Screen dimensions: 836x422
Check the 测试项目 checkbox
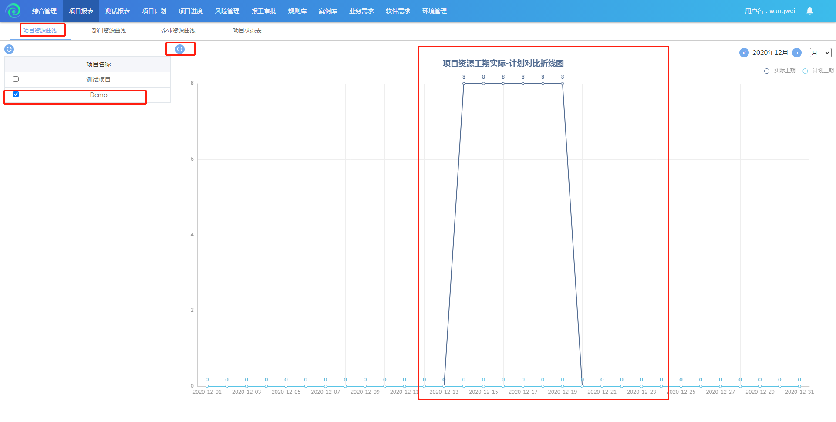pos(16,79)
